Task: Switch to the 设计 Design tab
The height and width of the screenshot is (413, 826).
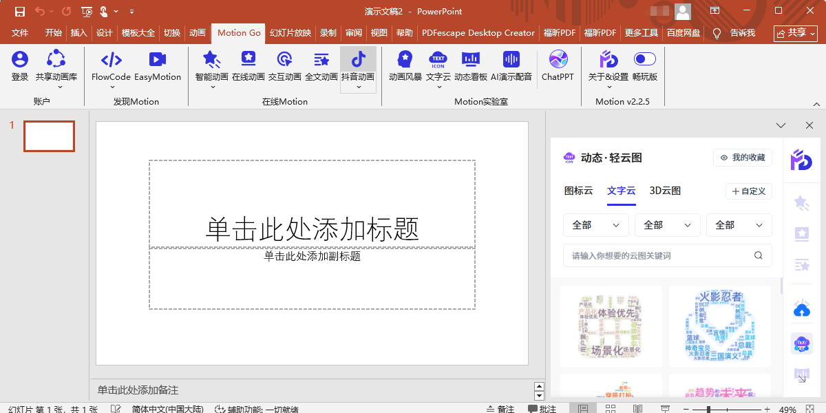Action: click(105, 32)
